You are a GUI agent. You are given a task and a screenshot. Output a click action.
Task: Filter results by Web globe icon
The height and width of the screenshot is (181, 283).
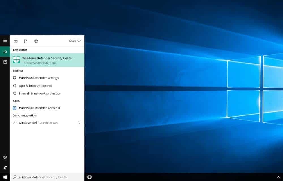pyautogui.click(x=36, y=41)
